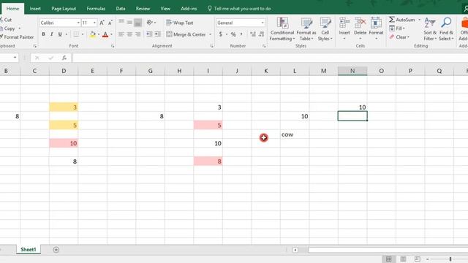
Task: Click Decrease Decimal icon
Action: (x=262, y=34)
